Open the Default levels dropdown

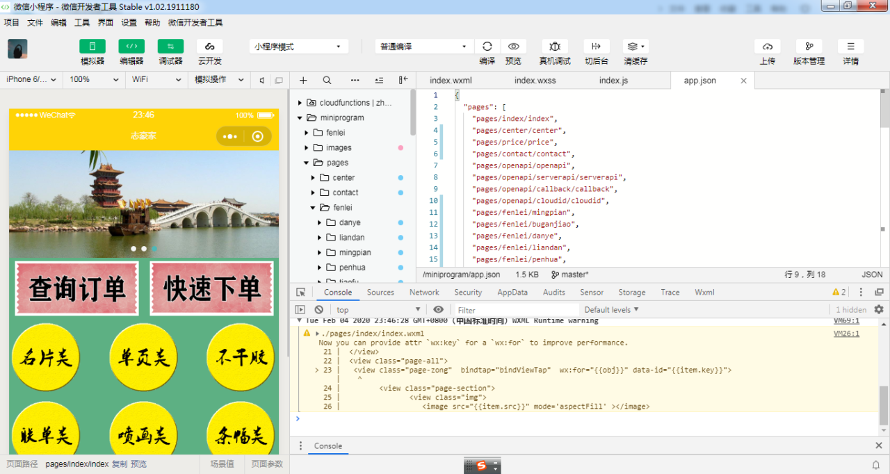[611, 309]
